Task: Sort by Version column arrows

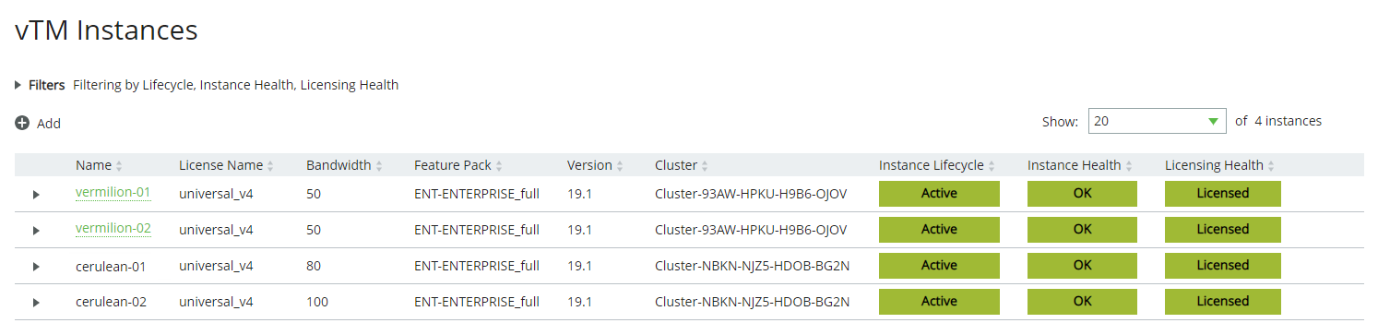Action: (620, 166)
